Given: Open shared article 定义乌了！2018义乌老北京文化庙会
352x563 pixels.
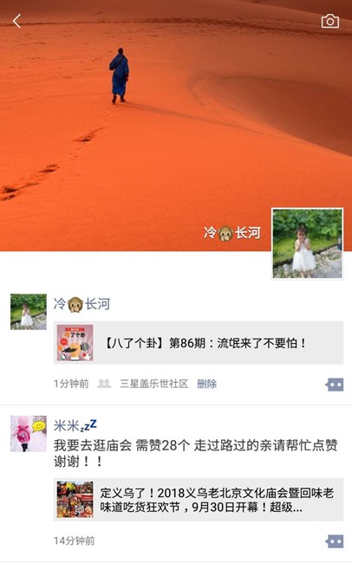Looking at the screenshot, I should pos(199,500).
